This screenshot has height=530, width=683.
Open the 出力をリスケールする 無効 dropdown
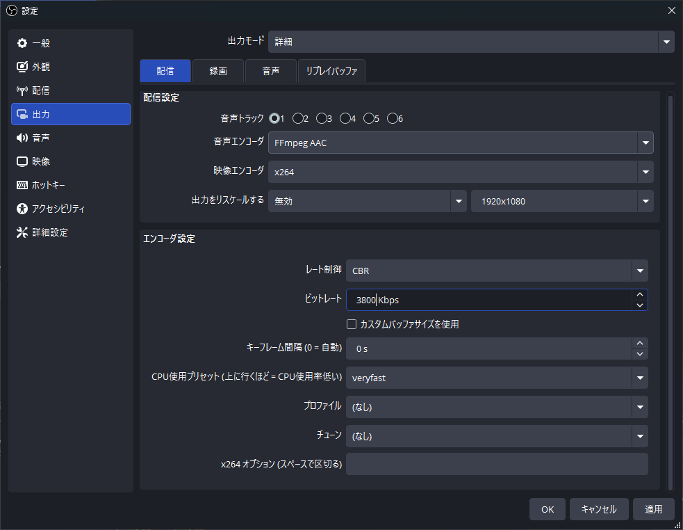coord(367,201)
